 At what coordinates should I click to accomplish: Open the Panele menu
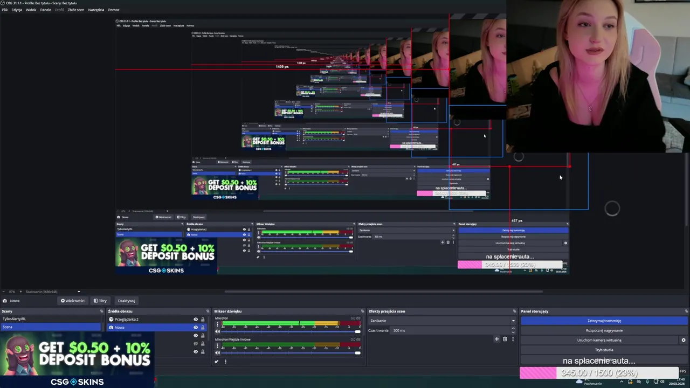[46, 10]
